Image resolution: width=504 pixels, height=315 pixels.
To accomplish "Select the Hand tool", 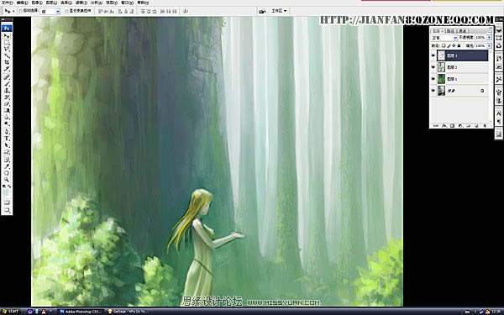I will point(7,173).
